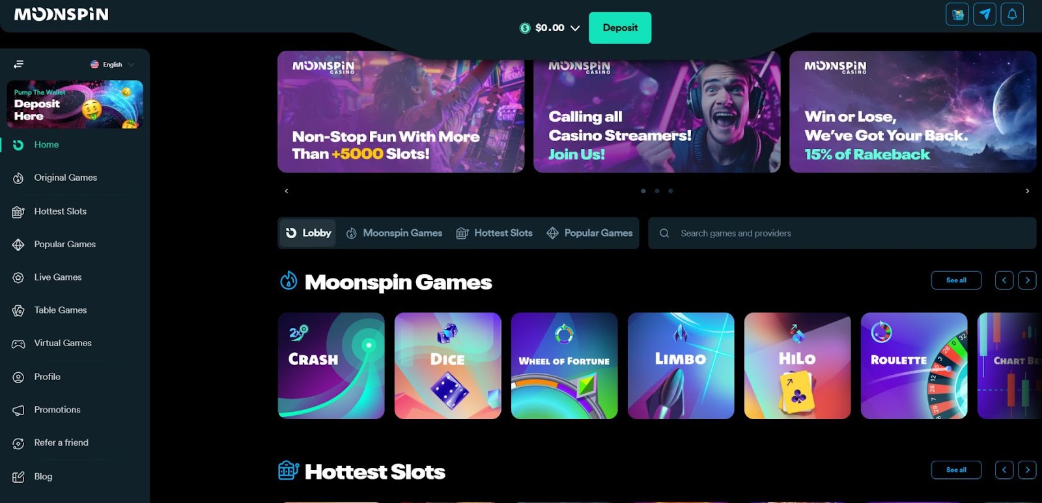This screenshot has width=1042, height=503.
Task: Switch to the Popular Games tab
Action: 589,233
